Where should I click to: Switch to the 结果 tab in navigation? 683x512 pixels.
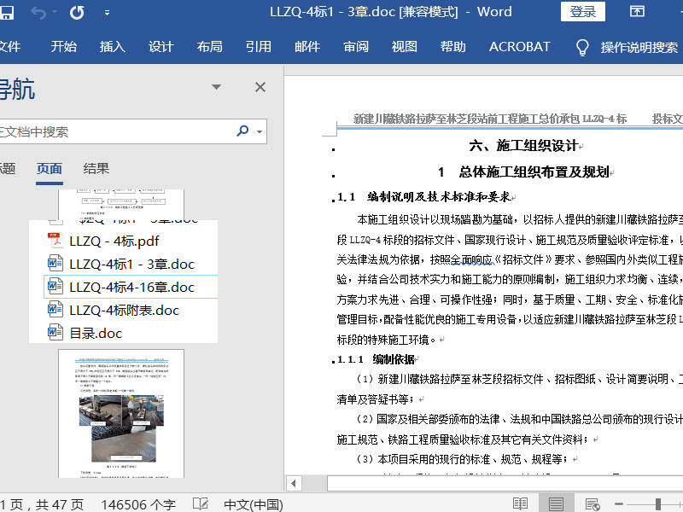tap(96, 168)
